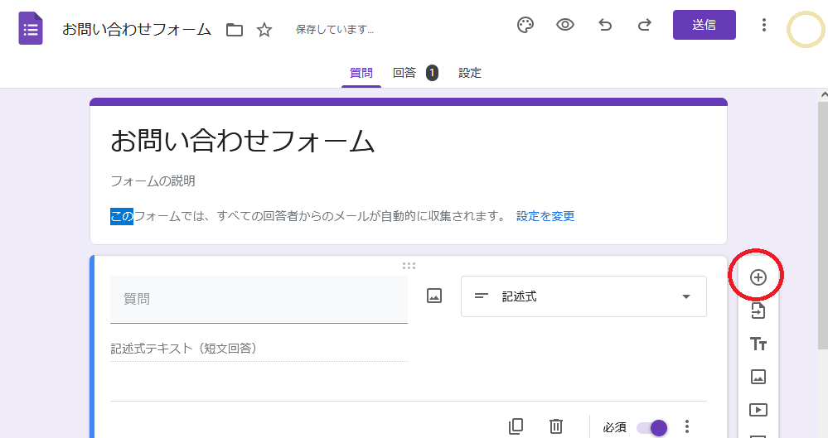Image resolution: width=828 pixels, height=438 pixels.
Task: Click the Google Forms home logo icon
Action: (x=31, y=28)
